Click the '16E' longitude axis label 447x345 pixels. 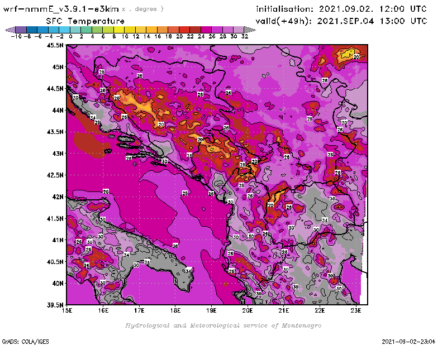[x=103, y=310]
